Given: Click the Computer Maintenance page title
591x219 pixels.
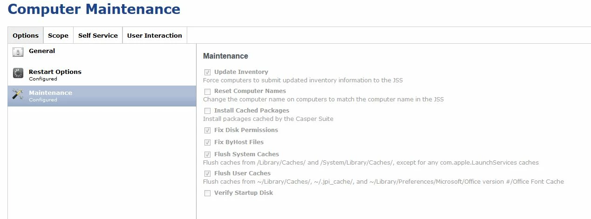Looking at the screenshot, I should pyautogui.click(x=94, y=9).
